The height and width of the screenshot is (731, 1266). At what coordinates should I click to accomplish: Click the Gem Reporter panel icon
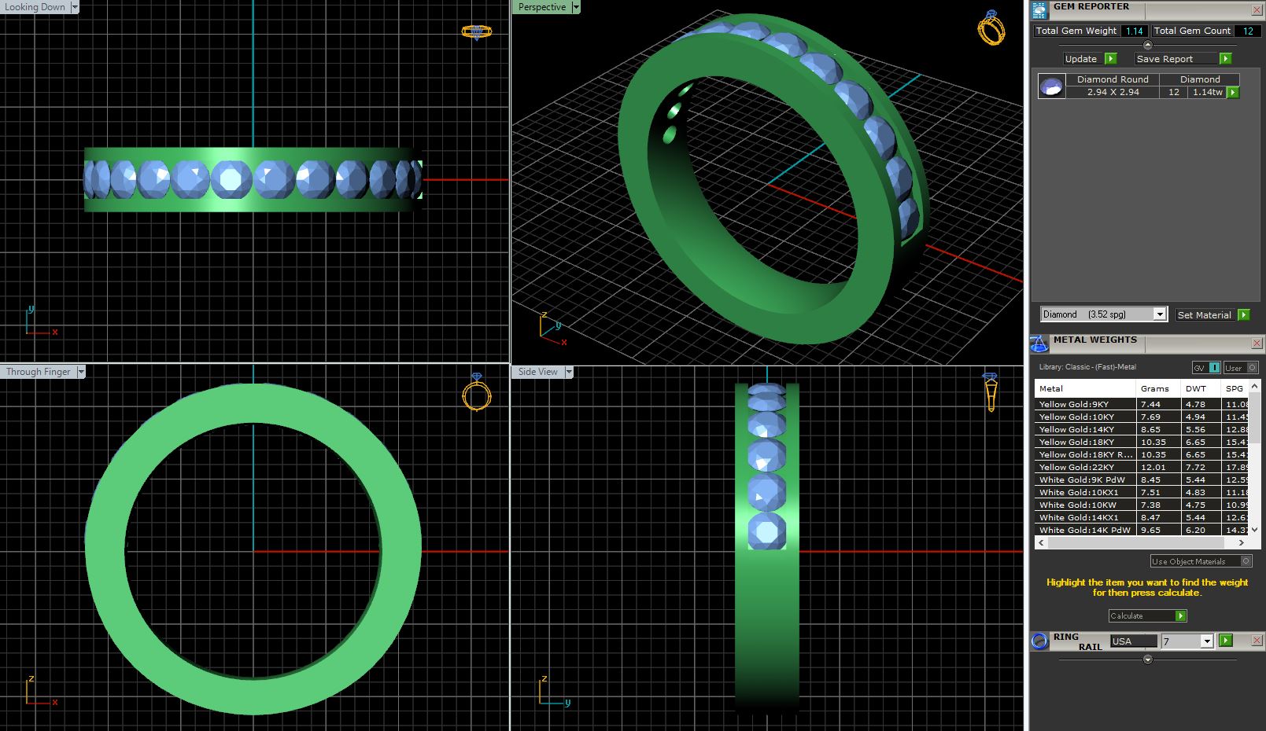coord(1039,10)
